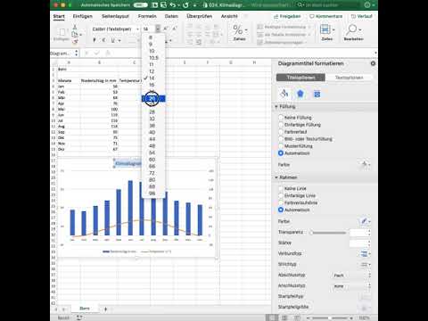Image resolution: width=428 pixels, height=321 pixels.
Task: Select the Fill & Line paint bucket icon
Action: (x=284, y=94)
